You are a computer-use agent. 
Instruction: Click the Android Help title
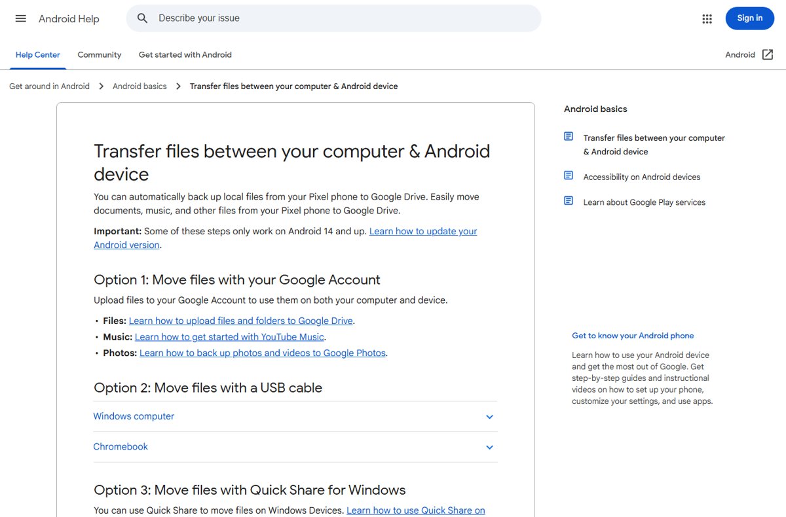69,19
